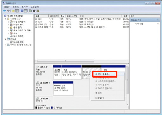Click the Back arrow toolbar icon
The image size is (163, 115).
pos(4,11)
